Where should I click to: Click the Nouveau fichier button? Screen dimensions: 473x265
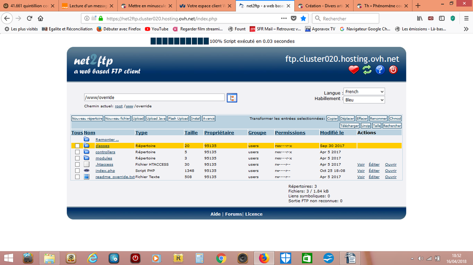(x=117, y=118)
